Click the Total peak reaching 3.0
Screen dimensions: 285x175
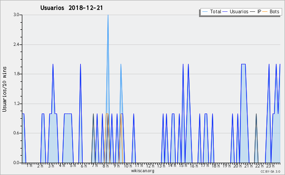click(x=108, y=16)
